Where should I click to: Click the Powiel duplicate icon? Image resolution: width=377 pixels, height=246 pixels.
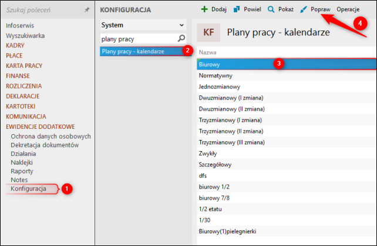pos(237,9)
